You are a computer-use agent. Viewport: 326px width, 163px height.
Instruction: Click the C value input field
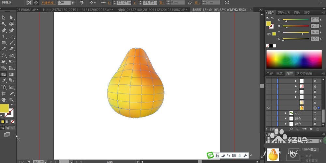coord(315,19)
